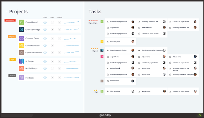Open the New template task under ML
Image resolution: width=204 pixels, height=118 pixels.
coord(115,42)
